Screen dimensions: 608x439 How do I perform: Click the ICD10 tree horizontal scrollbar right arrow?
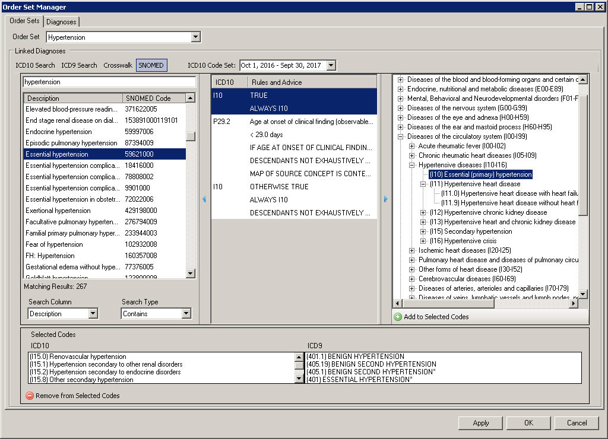click(x=574, y=304)
